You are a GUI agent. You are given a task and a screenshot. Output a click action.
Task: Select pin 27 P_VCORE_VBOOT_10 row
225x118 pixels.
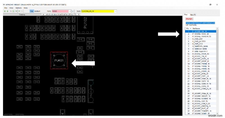201,96
